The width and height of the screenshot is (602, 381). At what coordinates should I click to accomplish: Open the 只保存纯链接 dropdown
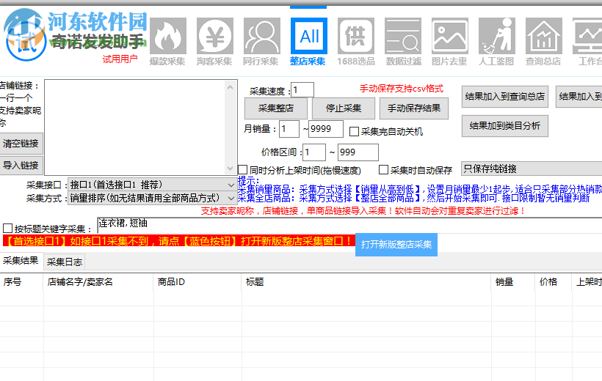[x=532, y=169]
